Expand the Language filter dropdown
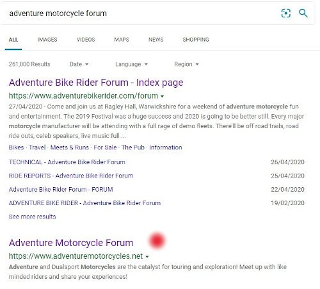320x289 pixels. [131, 64]
